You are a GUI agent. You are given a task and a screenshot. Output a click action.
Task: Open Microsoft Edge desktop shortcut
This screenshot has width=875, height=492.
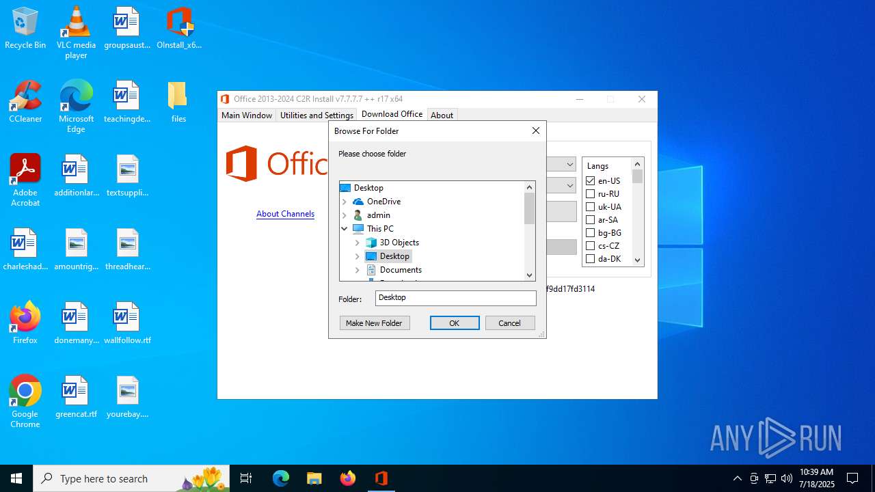76,107
